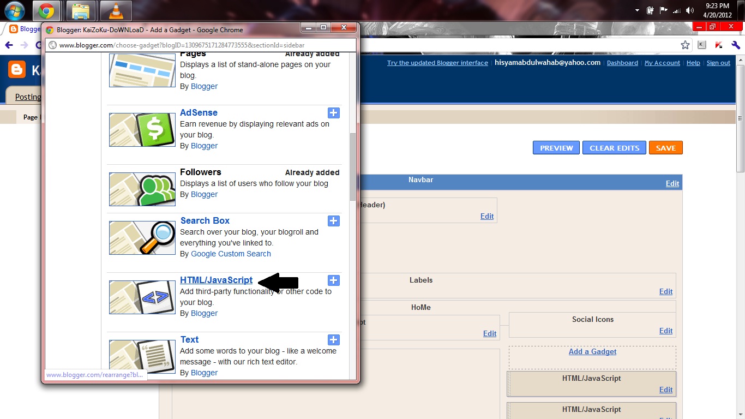Bookmark the page with the star icon
This screenshot has width=745, height=419.
click(685, 45)
